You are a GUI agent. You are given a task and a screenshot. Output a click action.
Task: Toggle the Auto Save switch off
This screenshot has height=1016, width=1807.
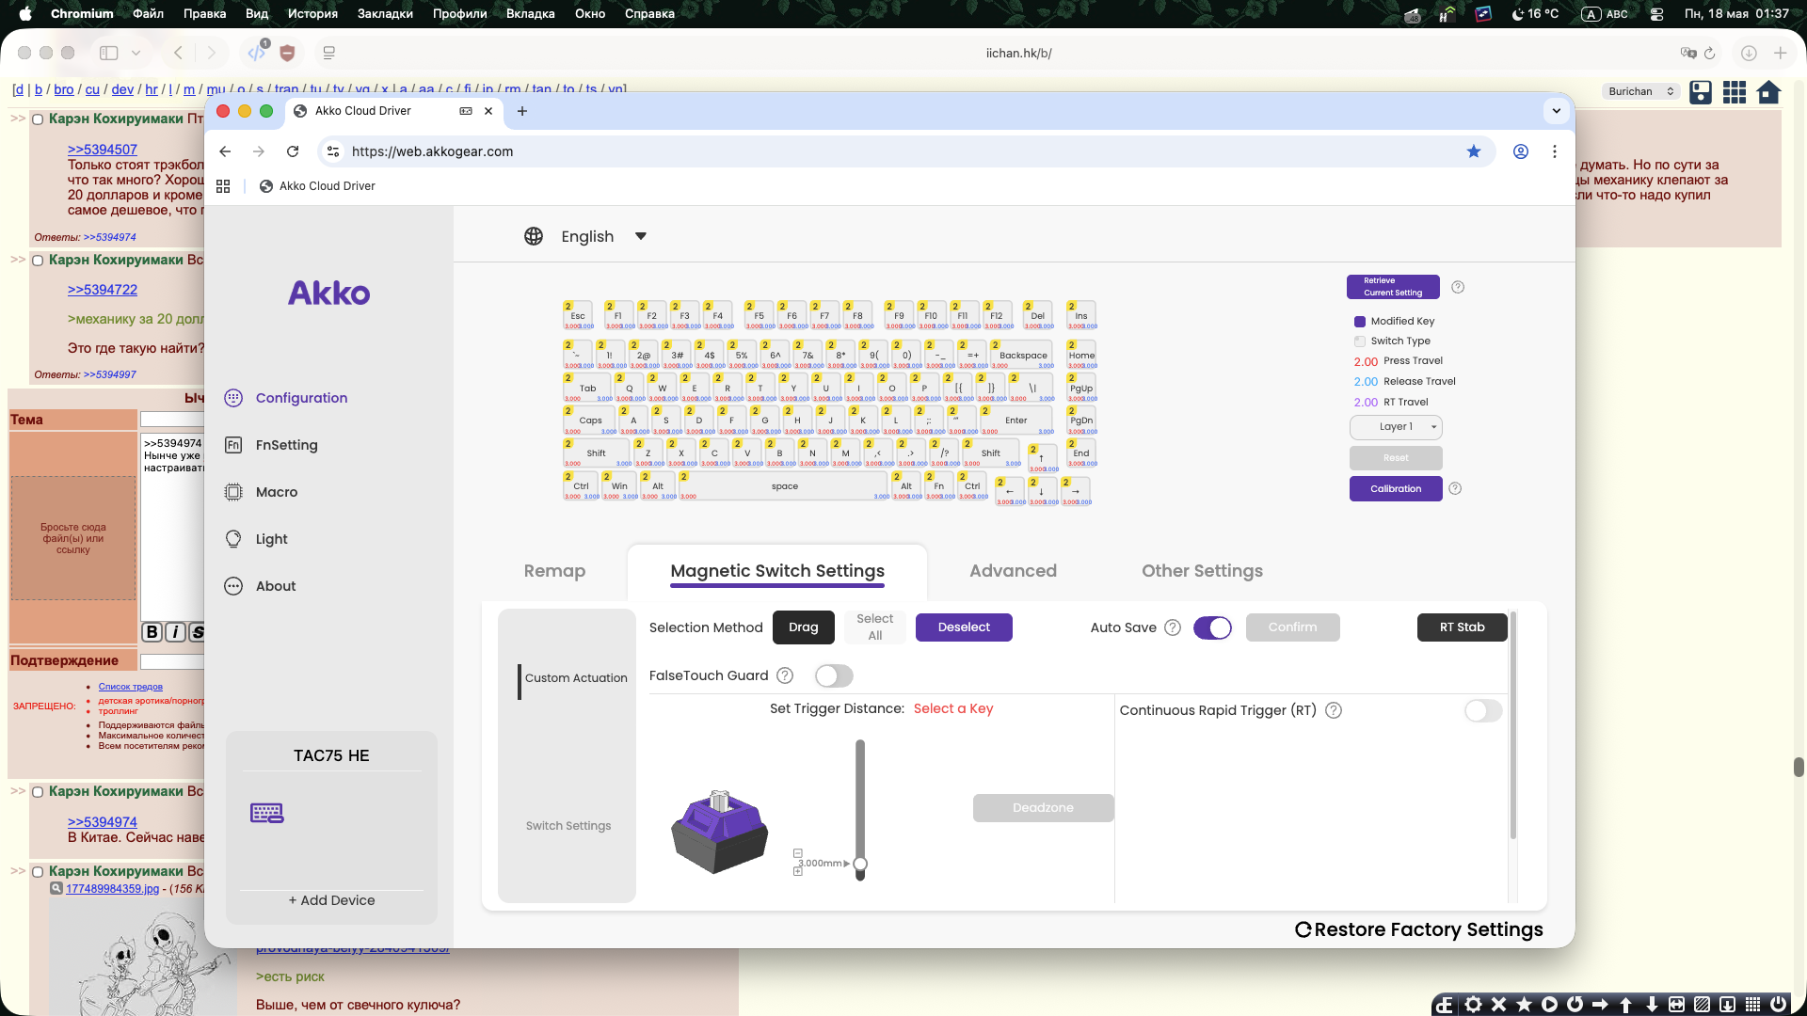1212,627
